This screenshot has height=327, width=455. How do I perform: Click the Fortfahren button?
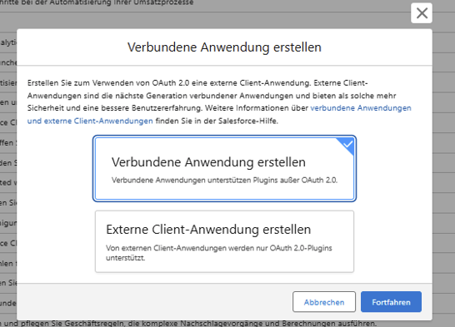point(391,302)
